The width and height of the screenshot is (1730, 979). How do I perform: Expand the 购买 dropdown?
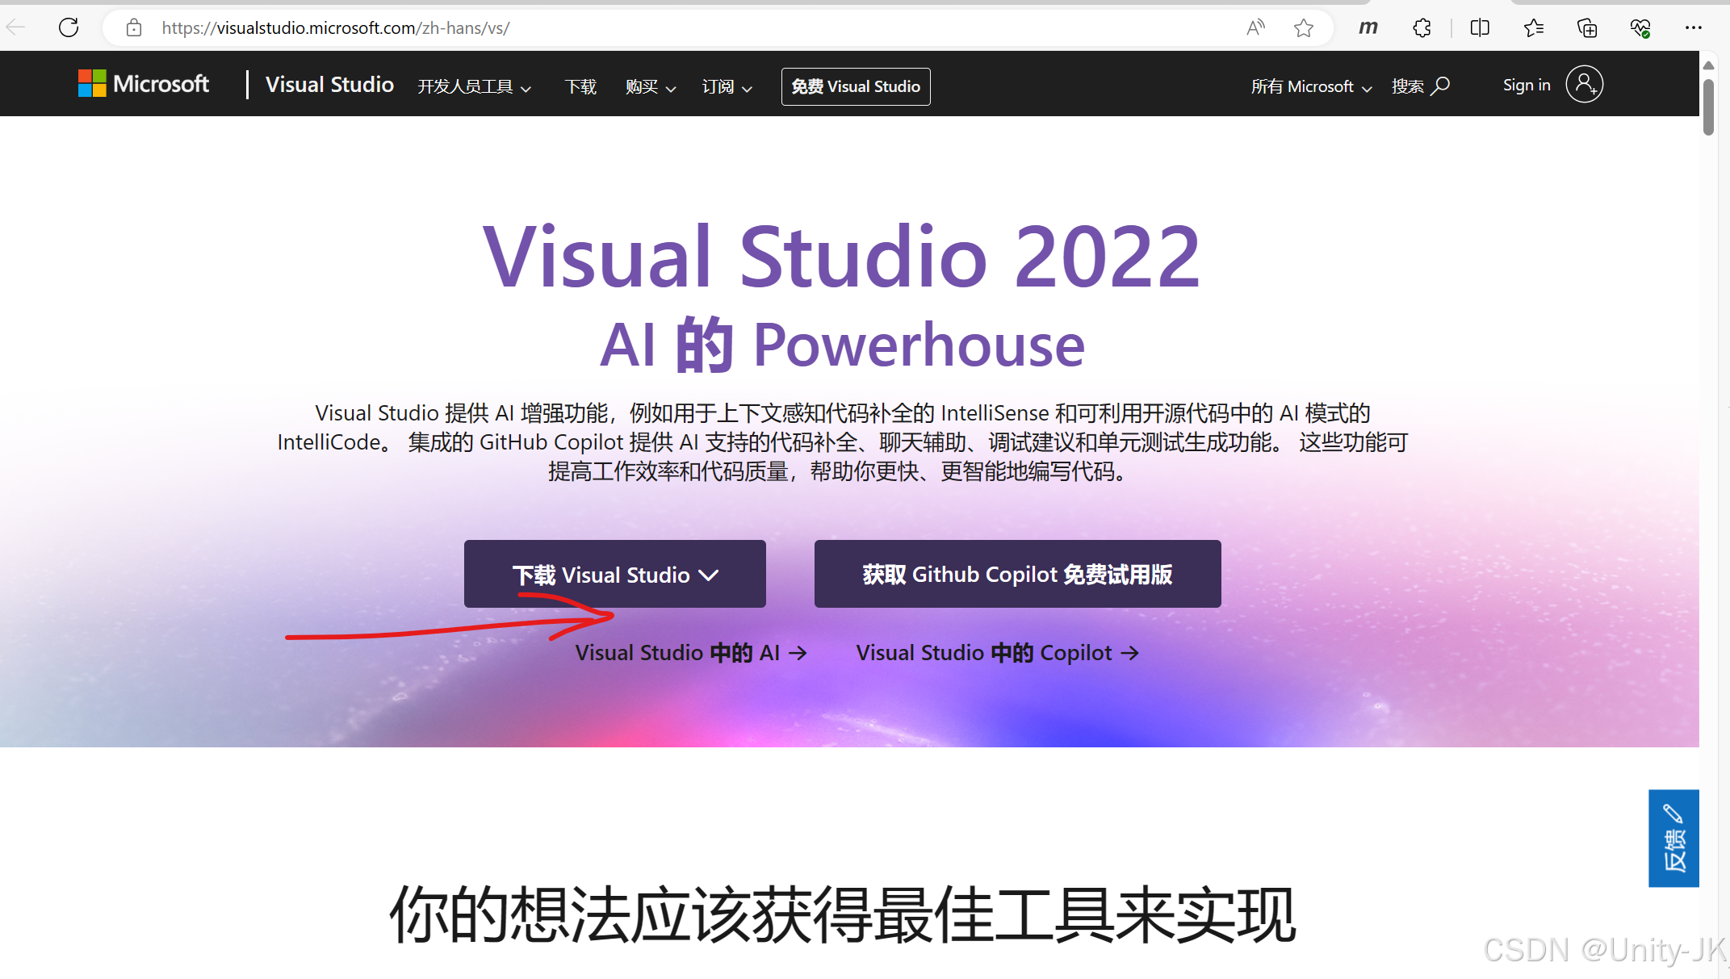coord(650,86)
